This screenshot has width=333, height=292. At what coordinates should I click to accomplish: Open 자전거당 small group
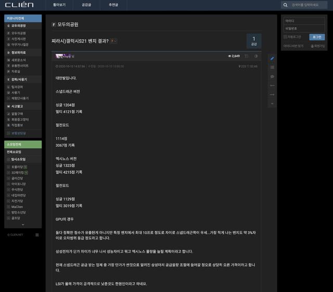click(x=17, y=201)
